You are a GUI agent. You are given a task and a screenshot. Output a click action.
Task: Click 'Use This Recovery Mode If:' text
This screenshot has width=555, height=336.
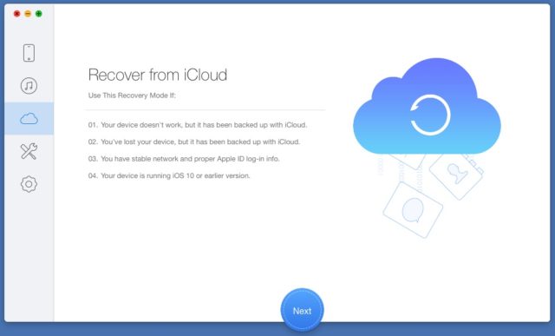132,96
